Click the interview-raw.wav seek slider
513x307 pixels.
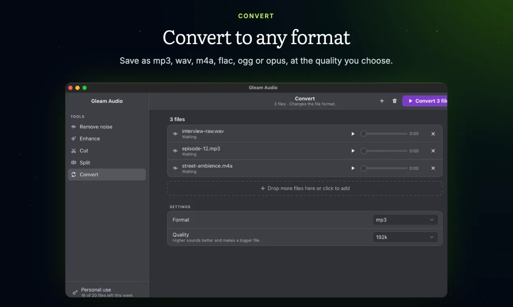pos(384,134)
